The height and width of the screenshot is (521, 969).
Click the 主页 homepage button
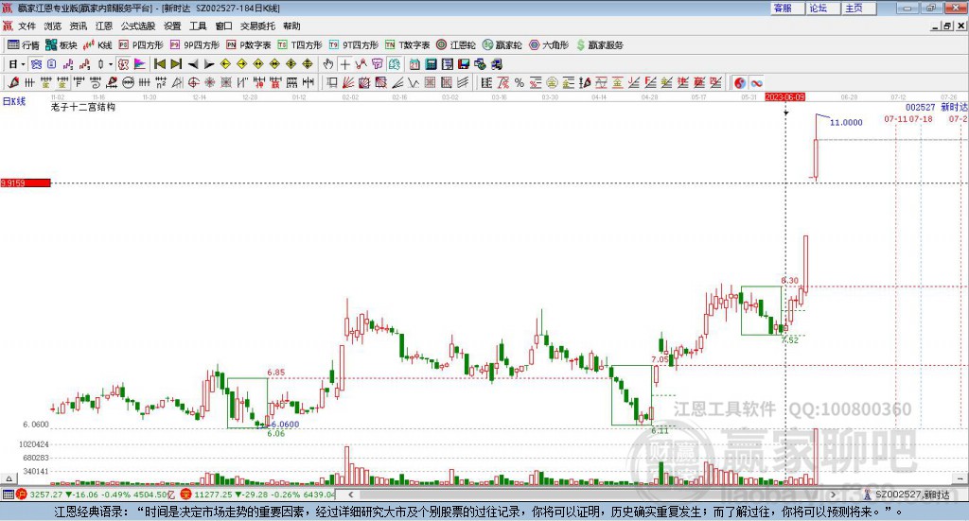[858, 8]
